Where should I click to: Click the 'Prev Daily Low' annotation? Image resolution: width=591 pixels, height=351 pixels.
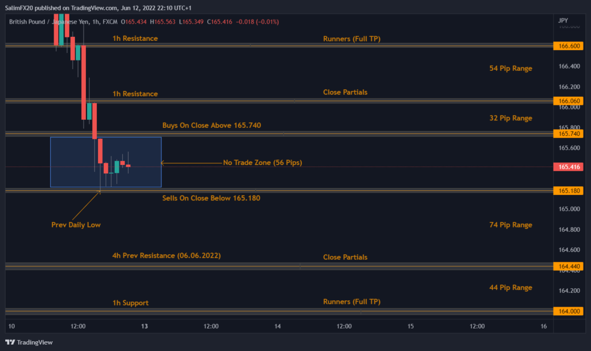pyautogui.click(x=76, y=225)
